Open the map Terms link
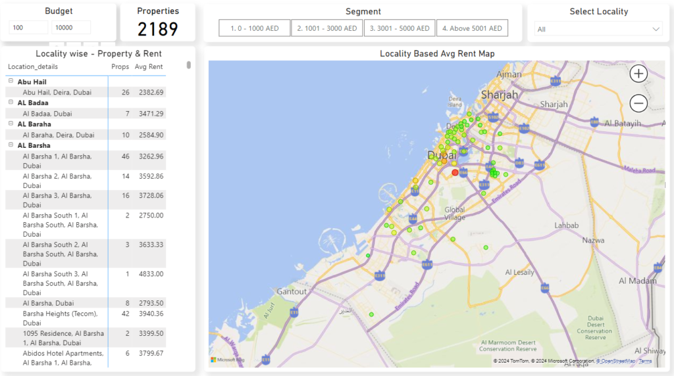This screenshot has height=376, width=674. tap(645, 361)
